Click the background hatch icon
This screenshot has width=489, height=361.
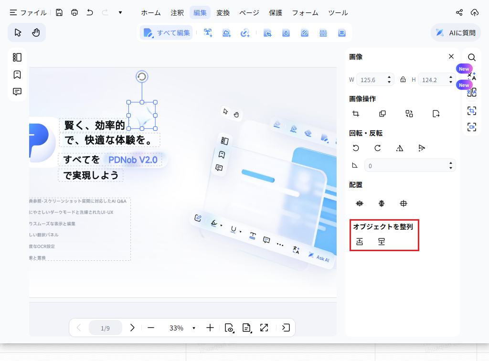pyautogui.click(x=304, y=33)
